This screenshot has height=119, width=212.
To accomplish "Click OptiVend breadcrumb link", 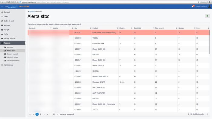I will 32,12.
